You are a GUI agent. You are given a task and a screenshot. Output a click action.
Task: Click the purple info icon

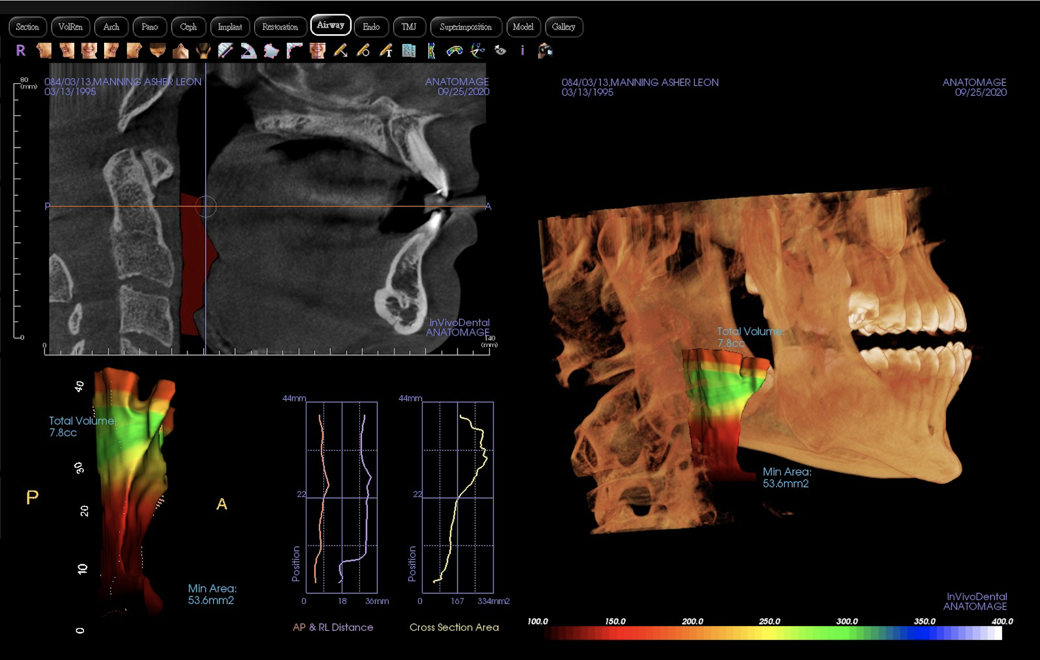tap(522, 51)
